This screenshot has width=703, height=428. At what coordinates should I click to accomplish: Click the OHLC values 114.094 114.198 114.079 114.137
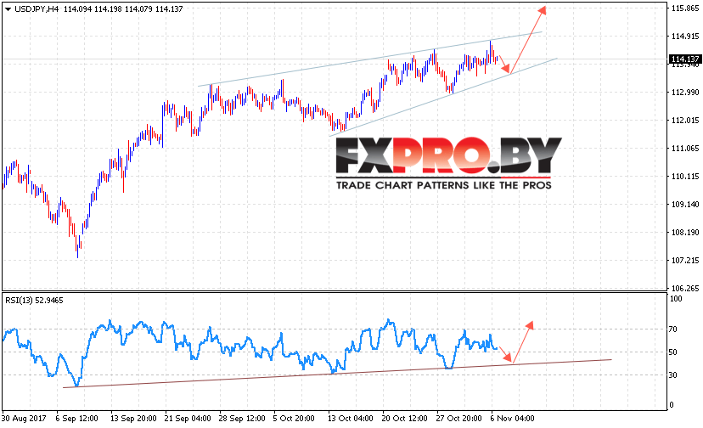click(123, 9)
